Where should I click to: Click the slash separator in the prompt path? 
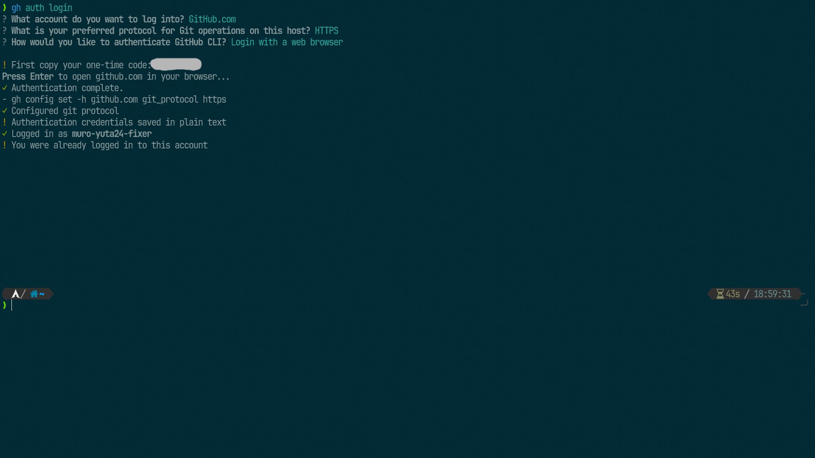pyautogui.click(x=22, y=294)
